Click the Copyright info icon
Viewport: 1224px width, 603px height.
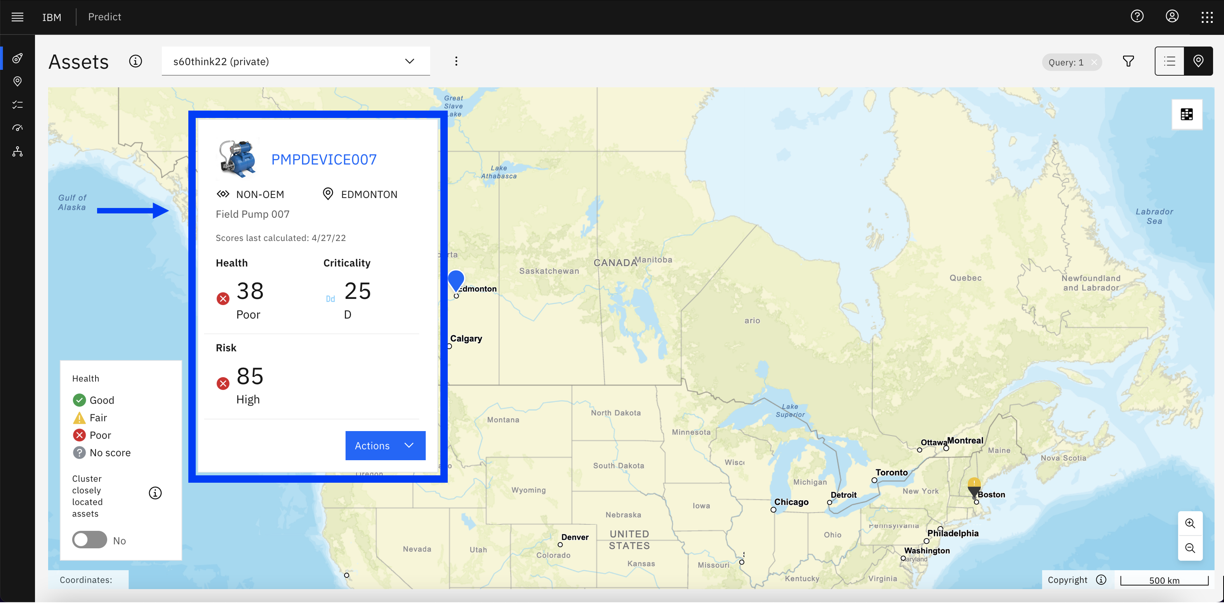(1101, 580)
